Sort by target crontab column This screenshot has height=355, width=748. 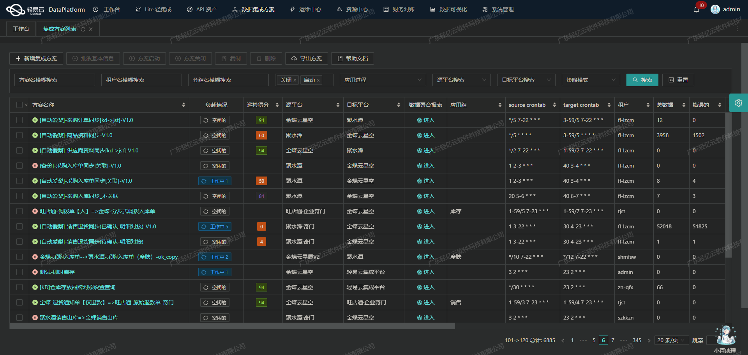(609, 105)
